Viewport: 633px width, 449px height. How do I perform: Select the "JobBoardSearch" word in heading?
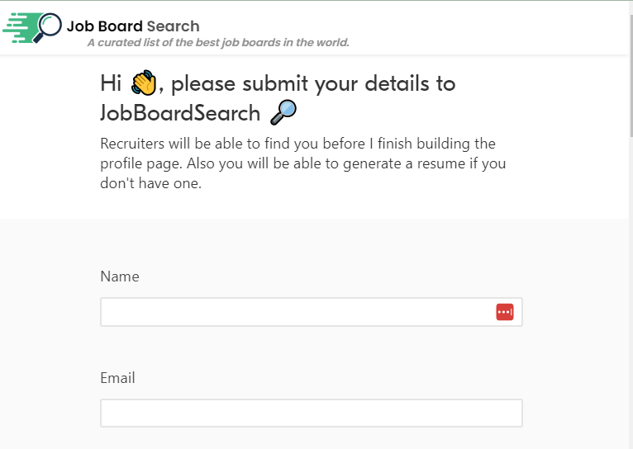pyautogui.click(x=180, y=111)
